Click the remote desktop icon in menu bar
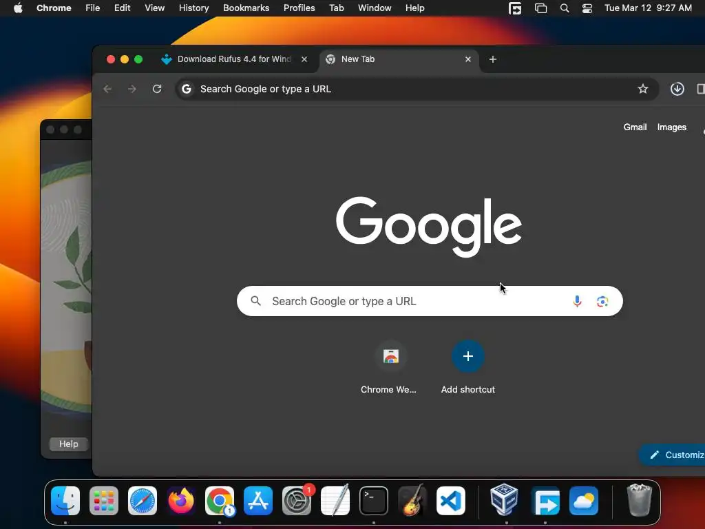This screenshot has width=705, height=529. (515, 8)
